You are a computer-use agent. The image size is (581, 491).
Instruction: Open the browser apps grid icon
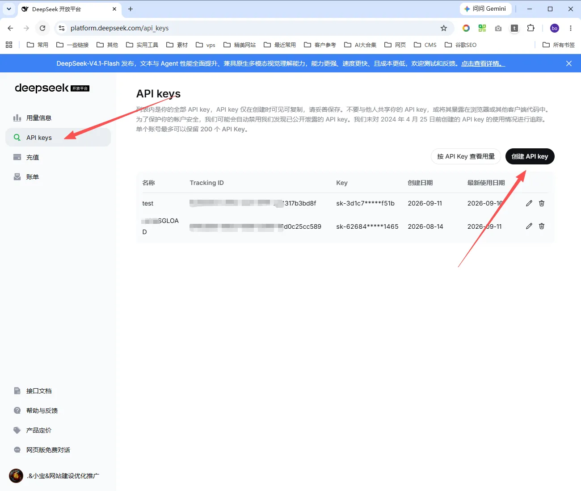click(9, 45)
